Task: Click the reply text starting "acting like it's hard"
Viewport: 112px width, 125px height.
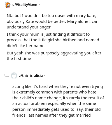Action: 58,101
